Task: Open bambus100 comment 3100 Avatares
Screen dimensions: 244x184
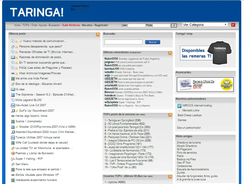Action: pyautogui.click(x=119, y=69)
